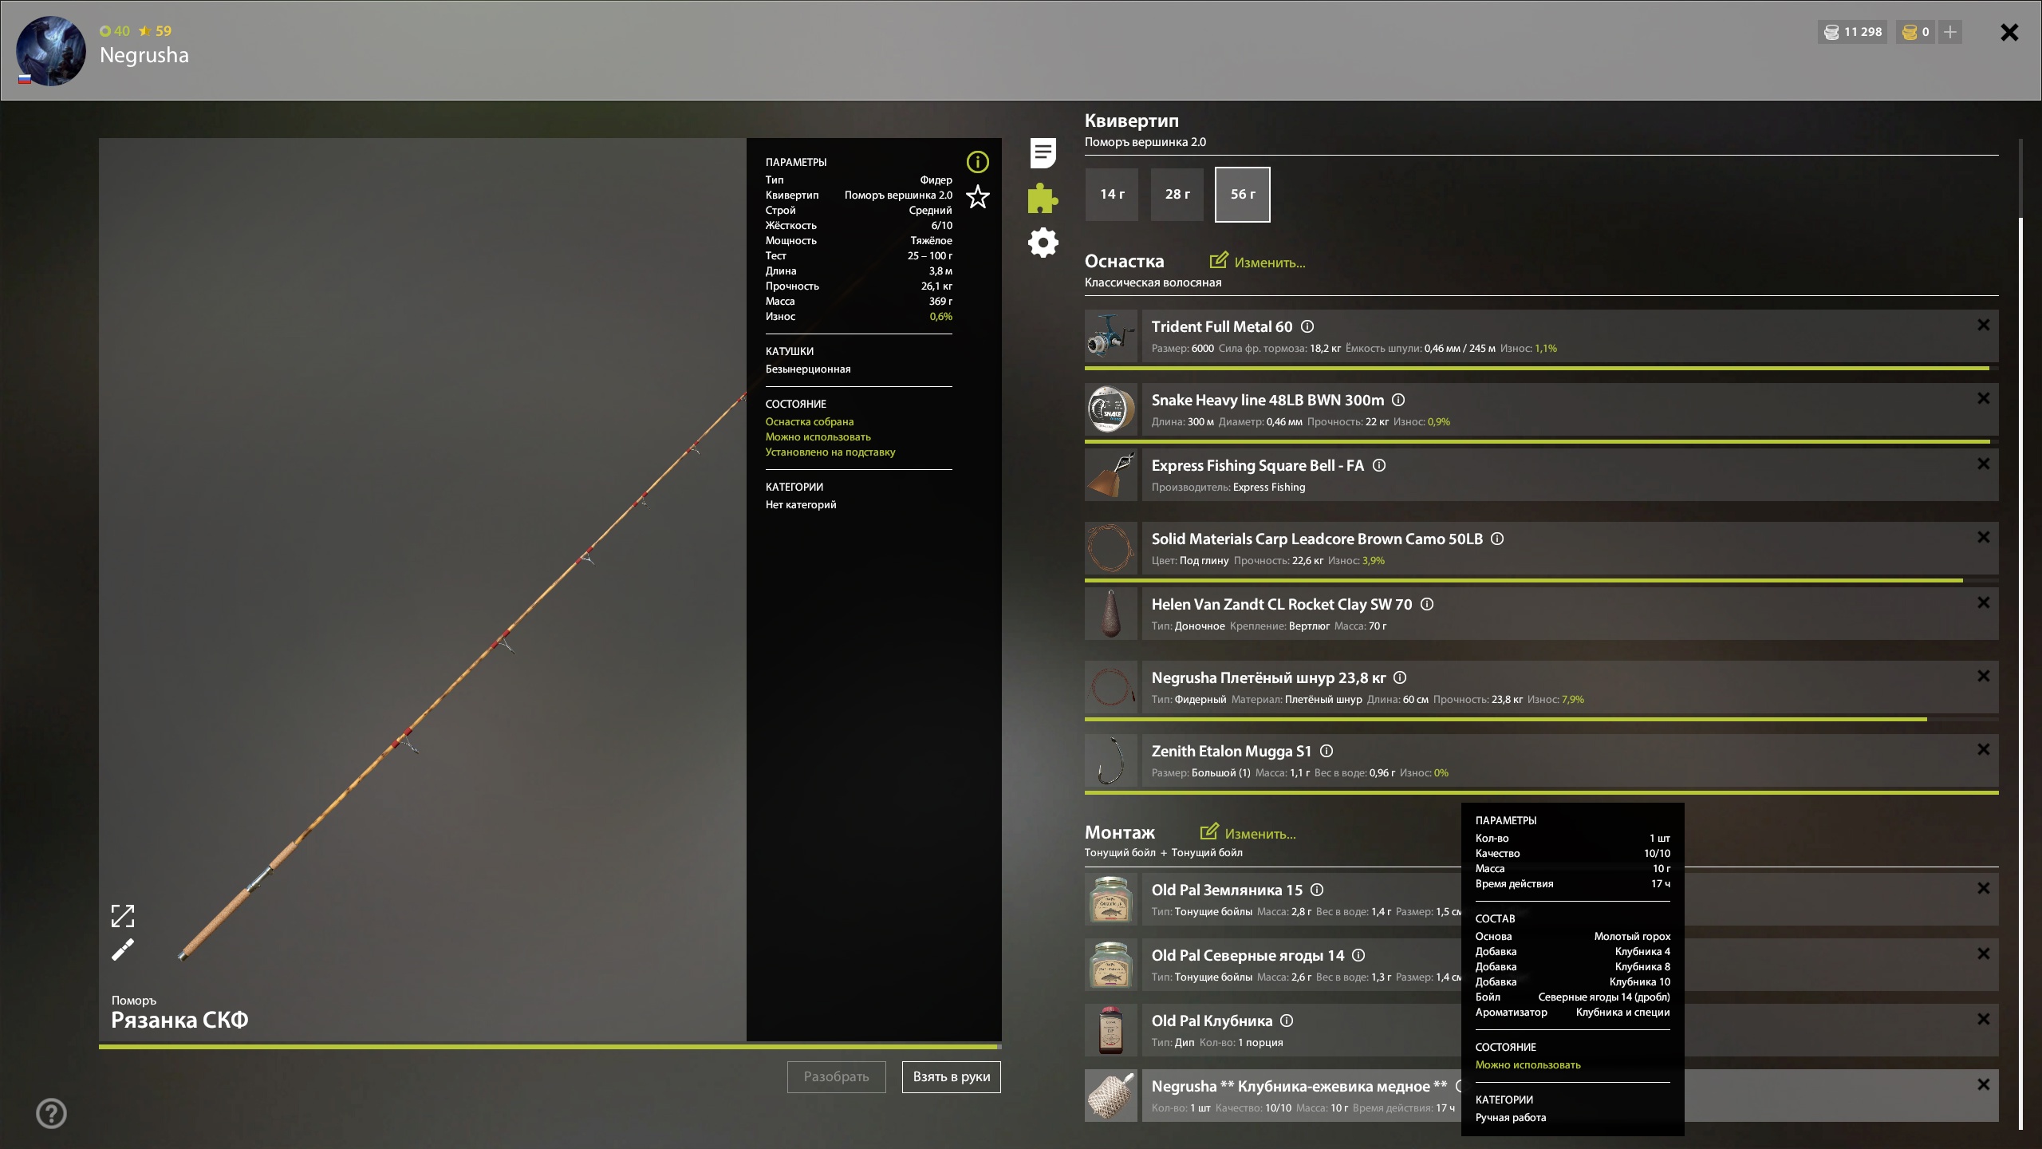Click the Old Pal Клубника dip bottle thumbnail

tap(1110, 1030)
